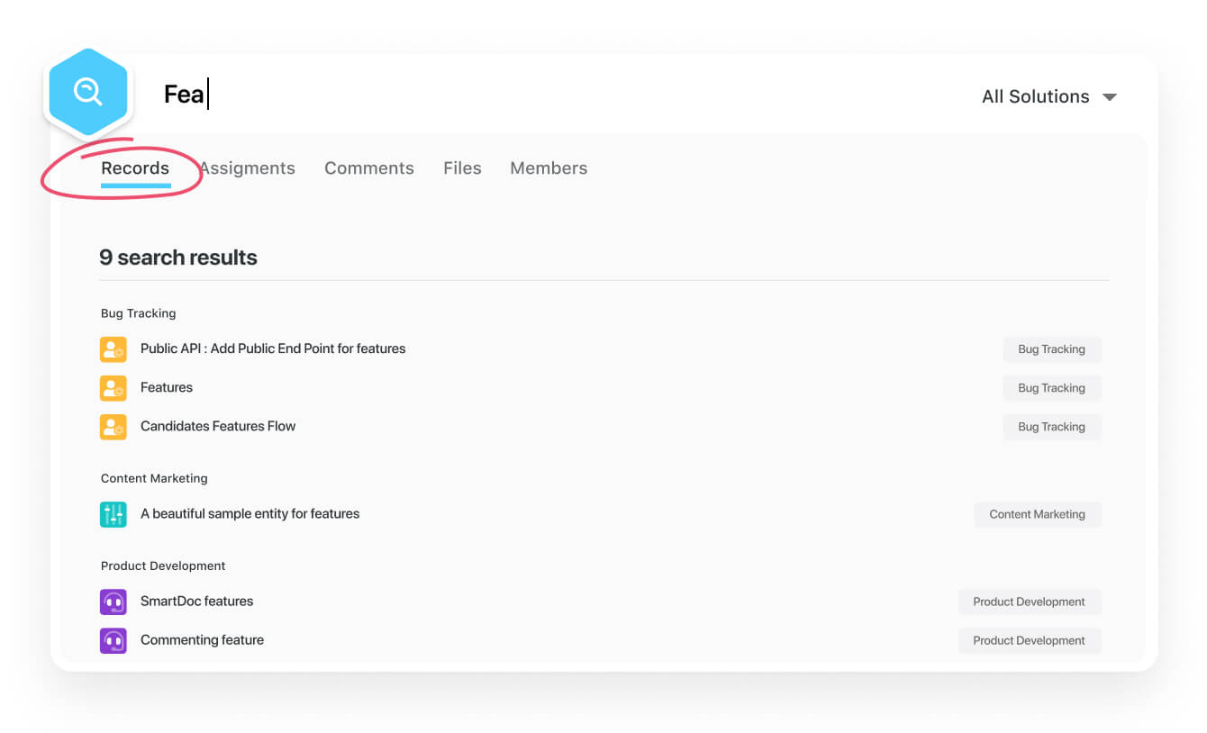Image resolution: width=1207 pixels, height=733 pixels.
Task: Click the orange icon next to 'Features' record
Action: (x=113, y=388)
